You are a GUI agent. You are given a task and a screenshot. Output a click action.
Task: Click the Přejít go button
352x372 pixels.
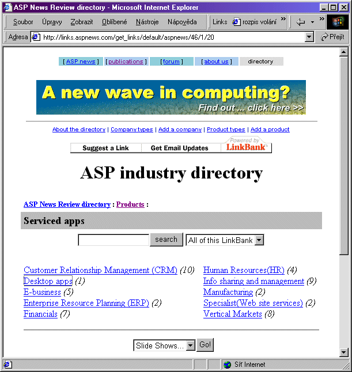coord(332,37)
